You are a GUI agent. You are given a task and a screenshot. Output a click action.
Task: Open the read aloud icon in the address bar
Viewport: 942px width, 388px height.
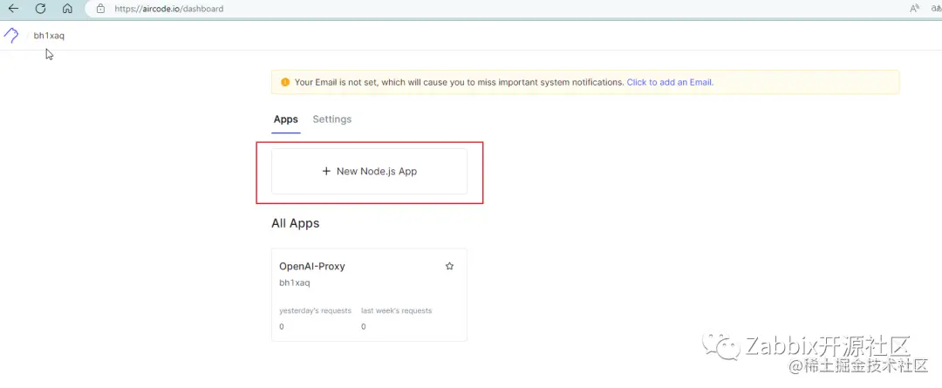pyautogui.click(x=914, y=9)
